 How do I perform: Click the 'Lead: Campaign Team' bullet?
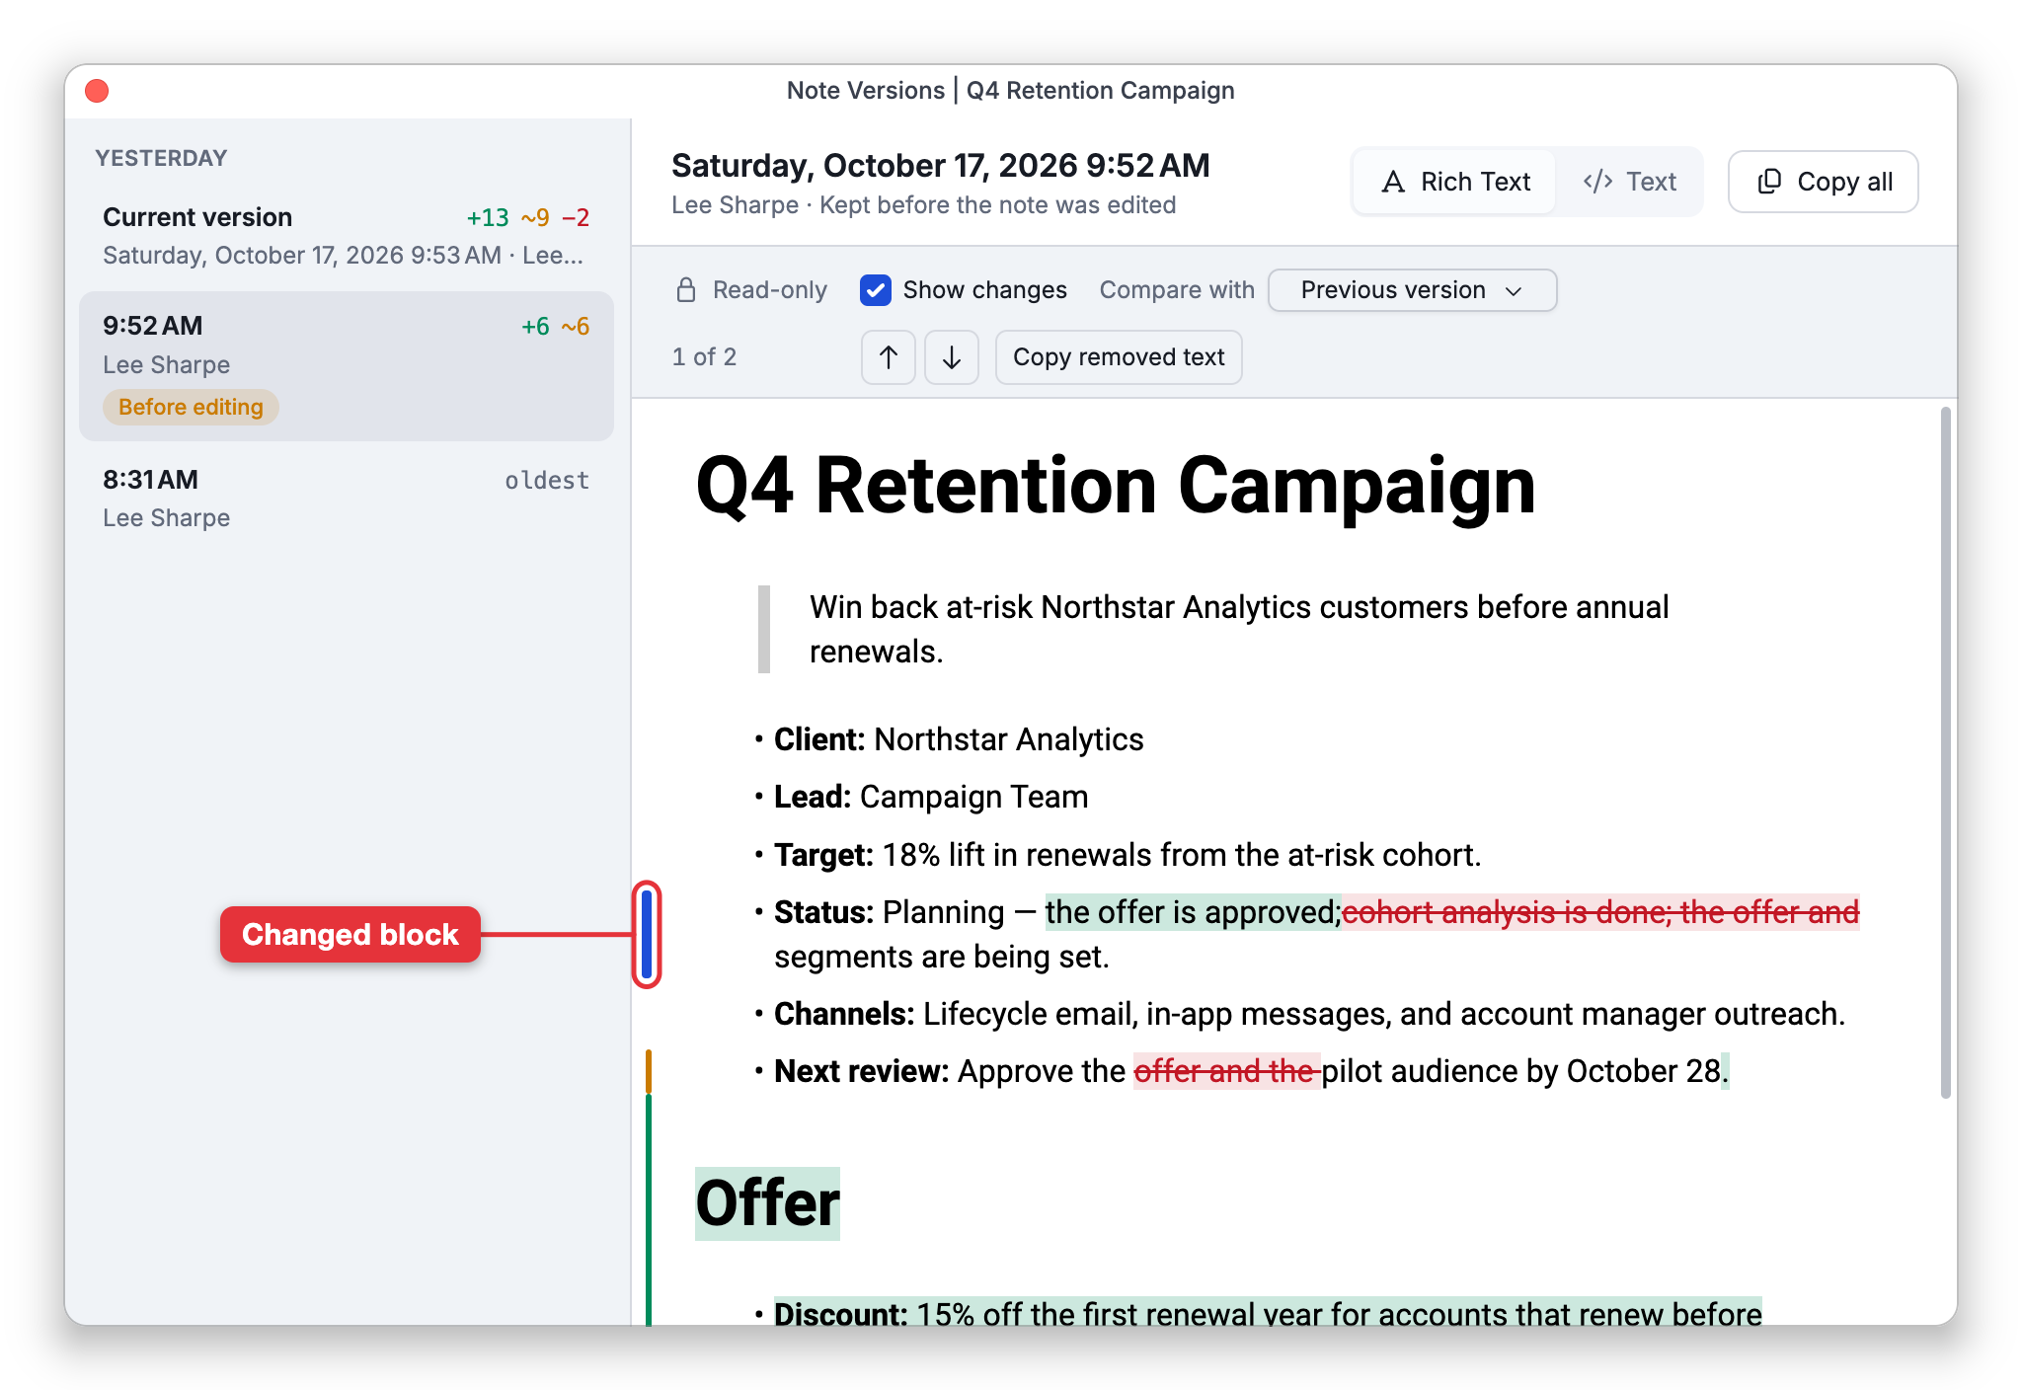[x=930, y=797]
